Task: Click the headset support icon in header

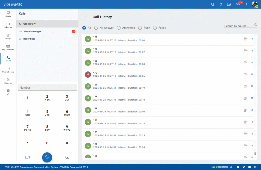Action: (213, 4)
